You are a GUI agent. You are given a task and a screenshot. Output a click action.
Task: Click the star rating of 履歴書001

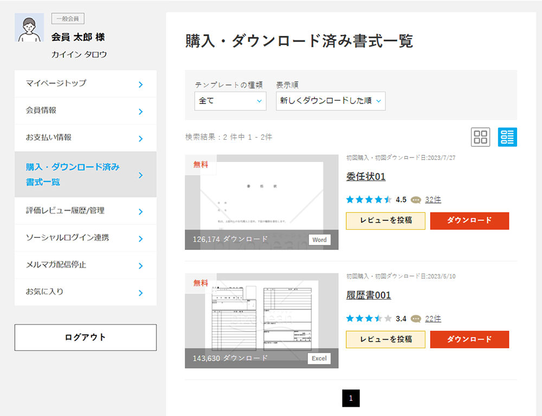pos(369,318)
